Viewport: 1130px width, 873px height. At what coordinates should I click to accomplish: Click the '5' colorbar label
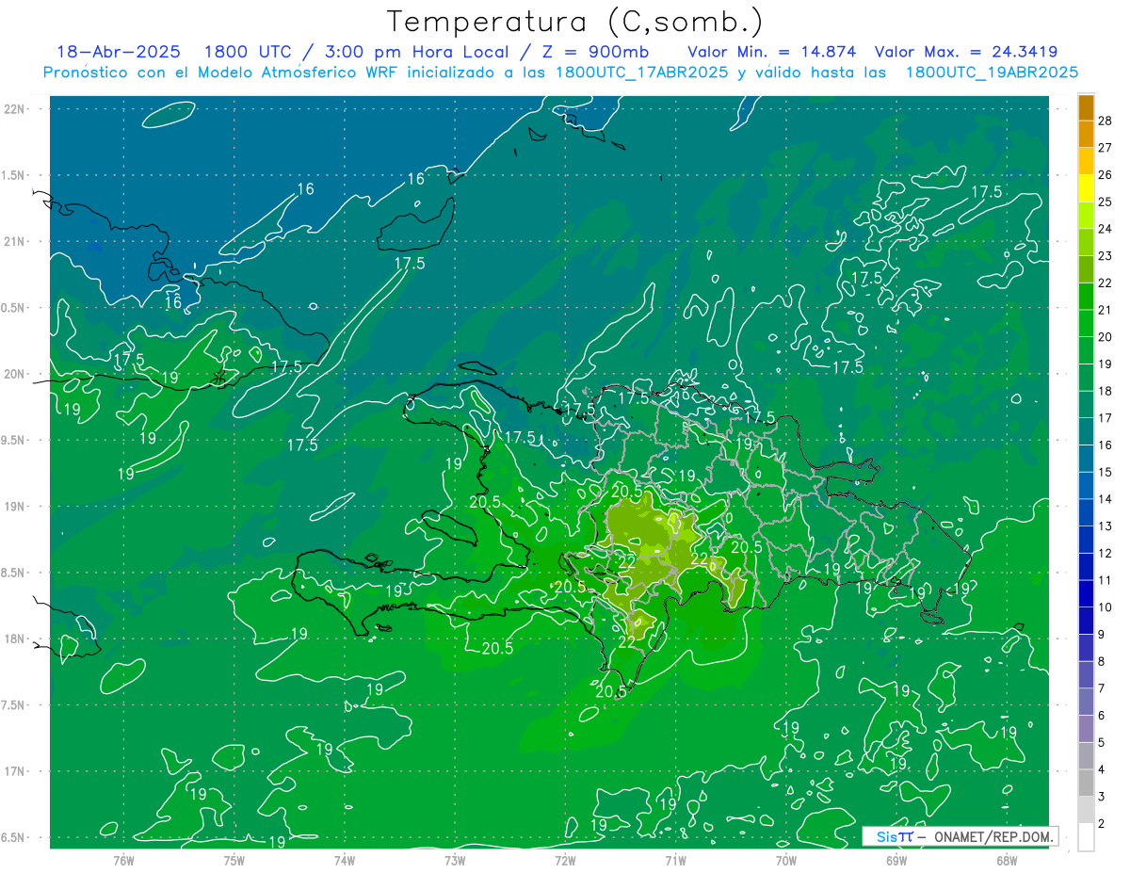pyautogui.click(x=1101, y=742)
